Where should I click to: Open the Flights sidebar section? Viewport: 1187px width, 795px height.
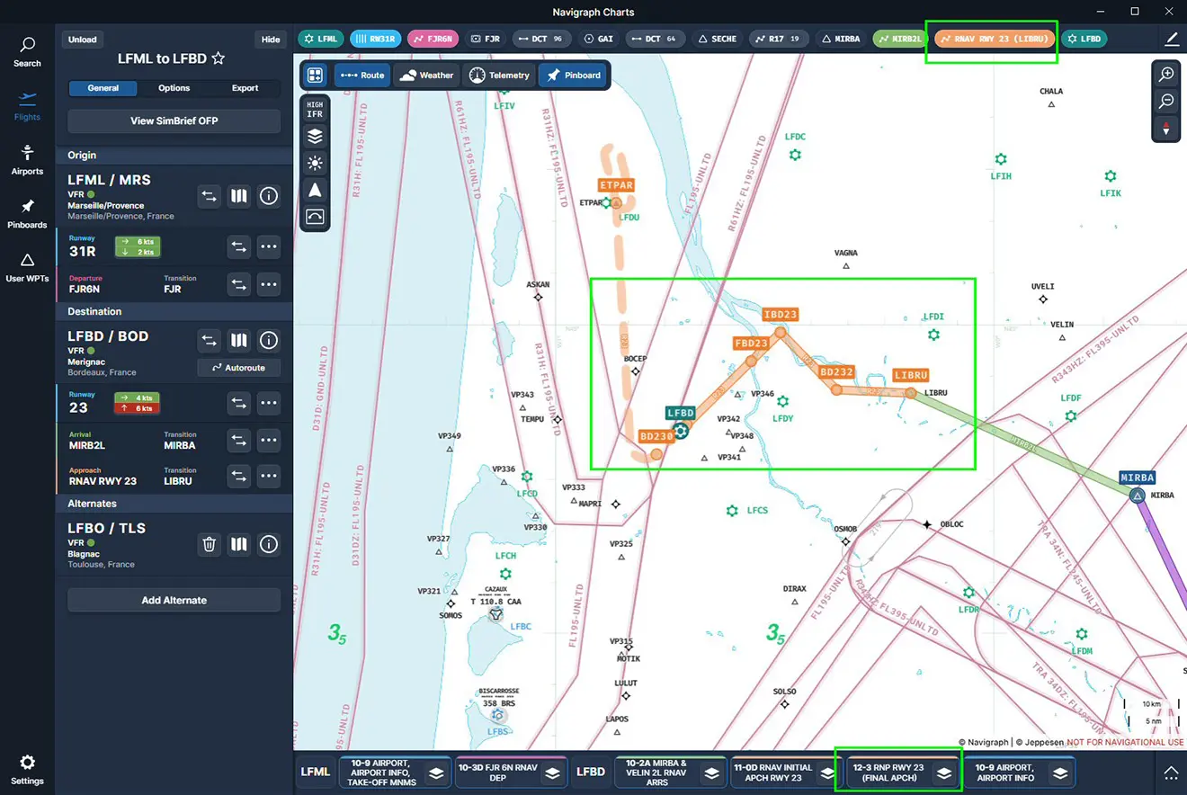coord(27,106)
